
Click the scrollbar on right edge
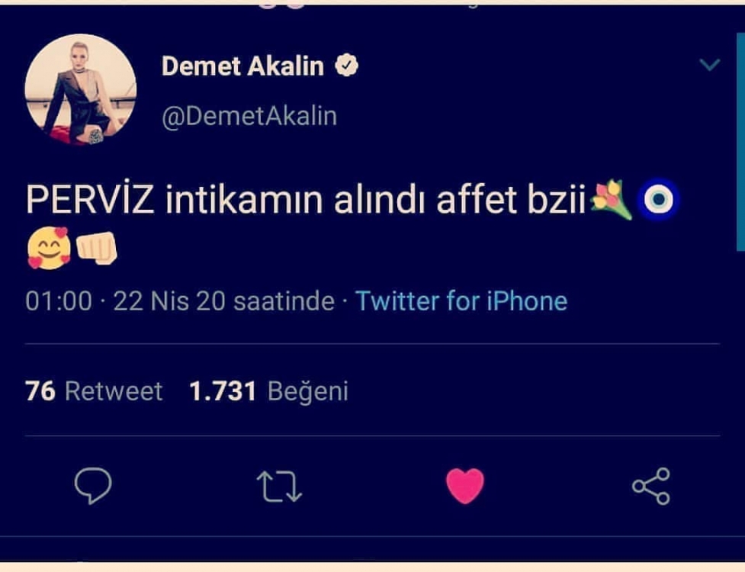(x=740, y=142)
